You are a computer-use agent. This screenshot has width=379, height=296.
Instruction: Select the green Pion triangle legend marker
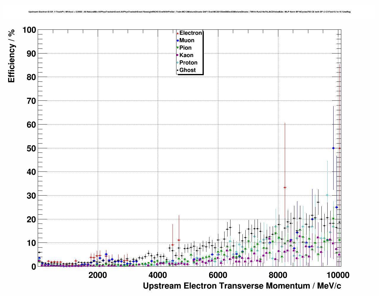point(178,48)
